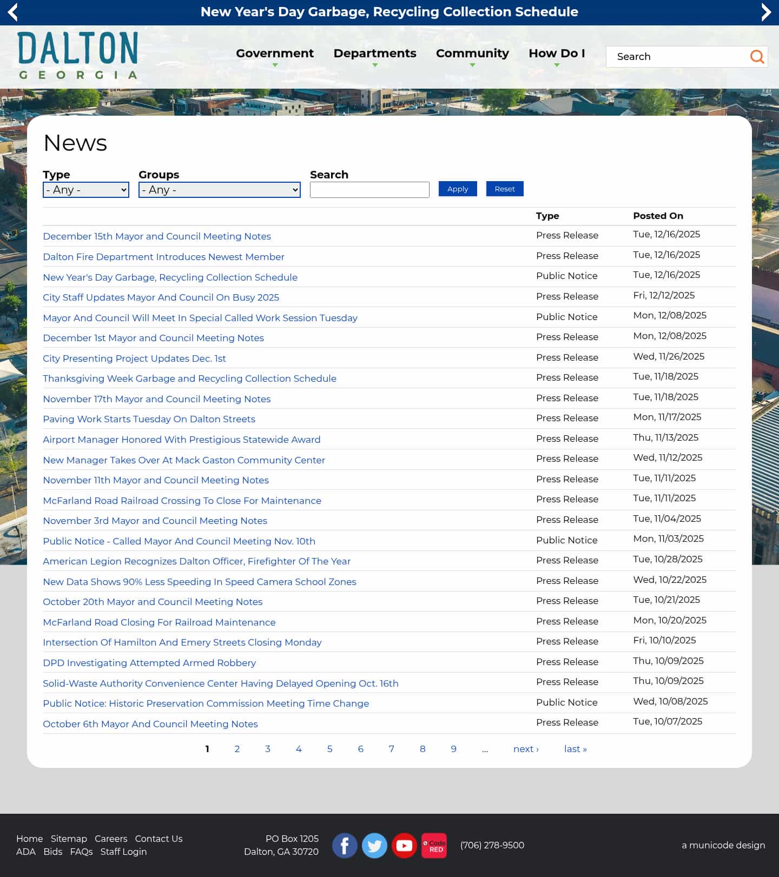
Task: Open November 11th Mayor and Council Meeting Notes
Action: click(x=156, y=480)
